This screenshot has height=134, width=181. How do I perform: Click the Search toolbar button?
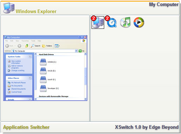tap(35, 46)
